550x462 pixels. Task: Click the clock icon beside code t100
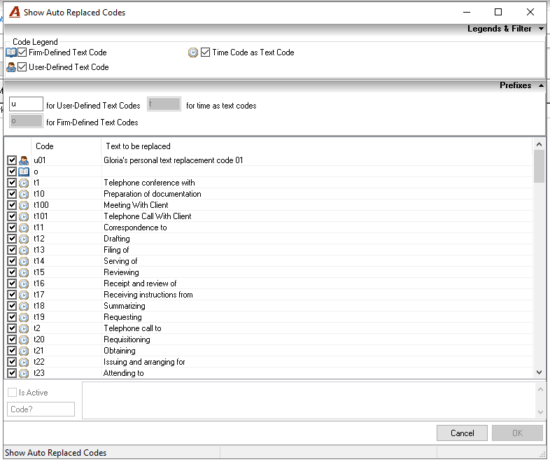pos(24,205)
